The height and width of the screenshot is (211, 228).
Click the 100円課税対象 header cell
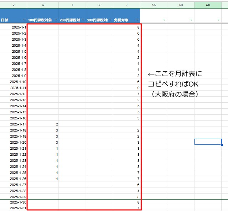click(43, 16)
